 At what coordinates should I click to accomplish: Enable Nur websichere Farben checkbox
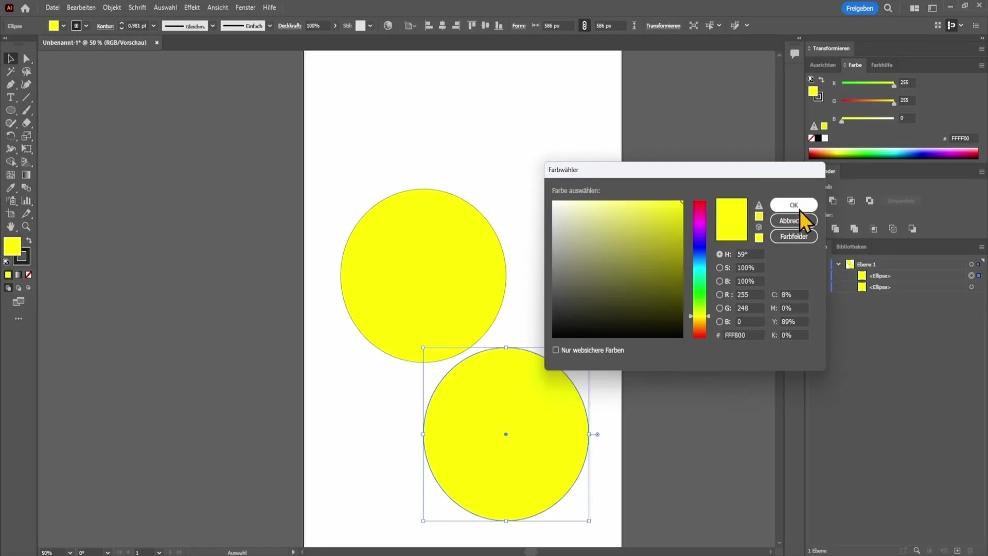[556, 350]
